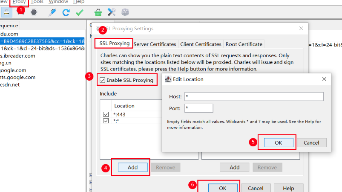Click the Help button
The image size is (342, 192).
(288, 188)
